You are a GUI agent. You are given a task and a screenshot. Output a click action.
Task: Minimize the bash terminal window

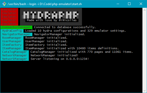click(x=118, y=4)
